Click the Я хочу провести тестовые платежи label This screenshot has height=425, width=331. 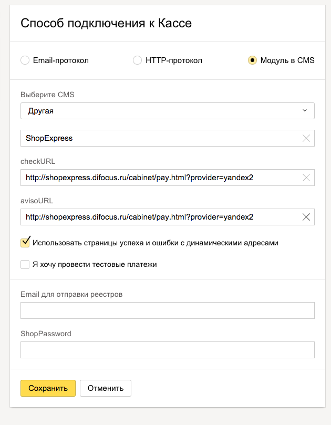95,265
